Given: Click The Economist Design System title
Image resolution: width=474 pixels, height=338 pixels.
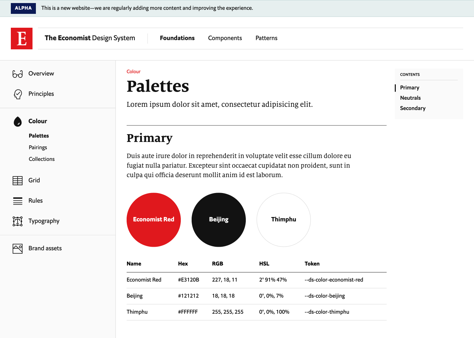Looking at the screenshot, I should 90,38.
